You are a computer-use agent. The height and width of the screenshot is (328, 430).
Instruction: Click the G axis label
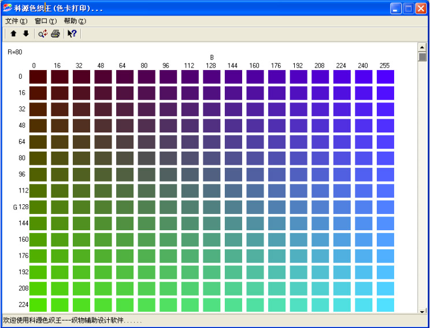(x=15, y=207)
